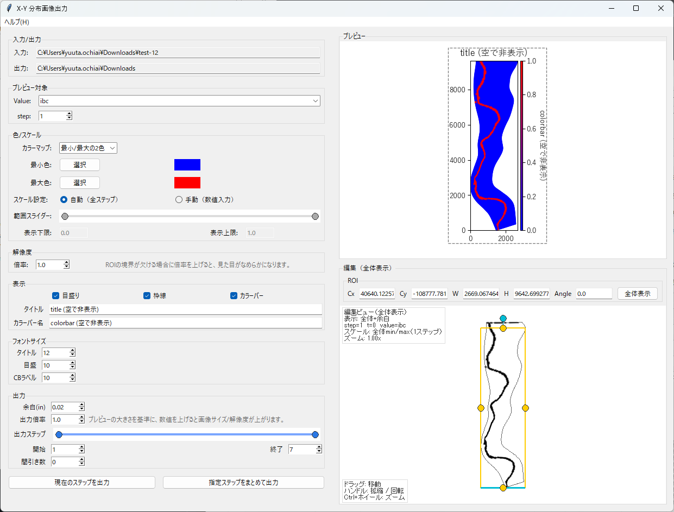Click 現在のステップを出力 button

coord(82,482)
